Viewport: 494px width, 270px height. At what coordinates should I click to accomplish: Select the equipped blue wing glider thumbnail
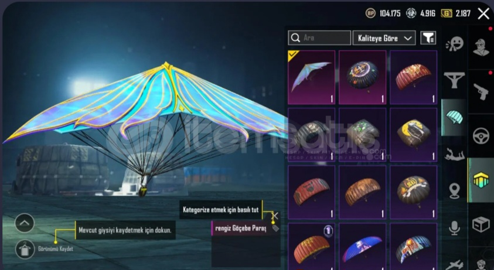point(311,77)
